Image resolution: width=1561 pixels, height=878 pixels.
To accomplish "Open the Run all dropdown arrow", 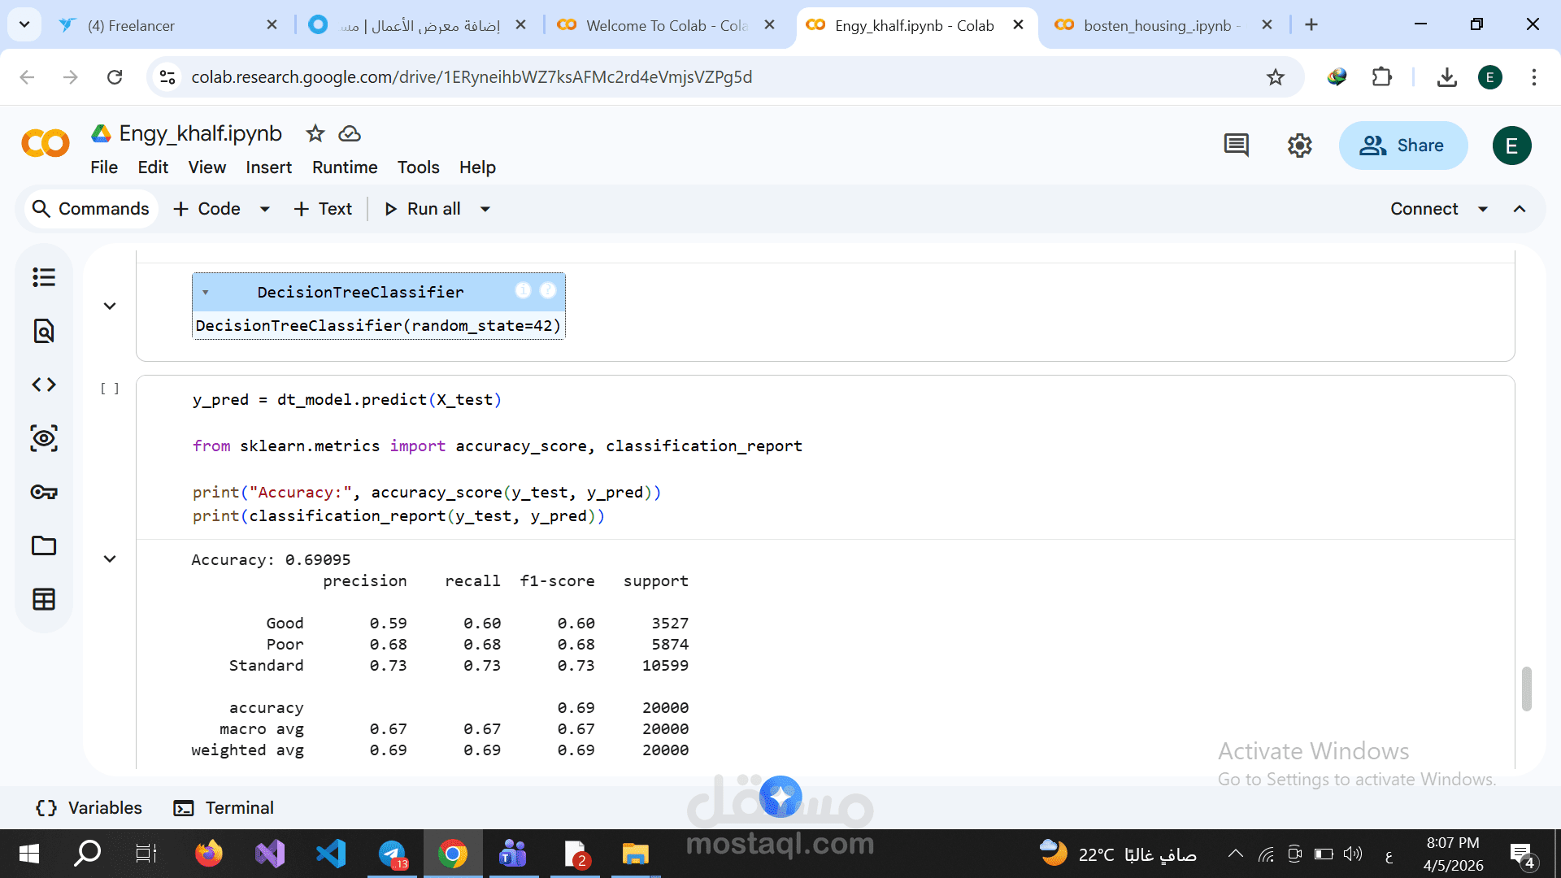I will click(485, 209).
